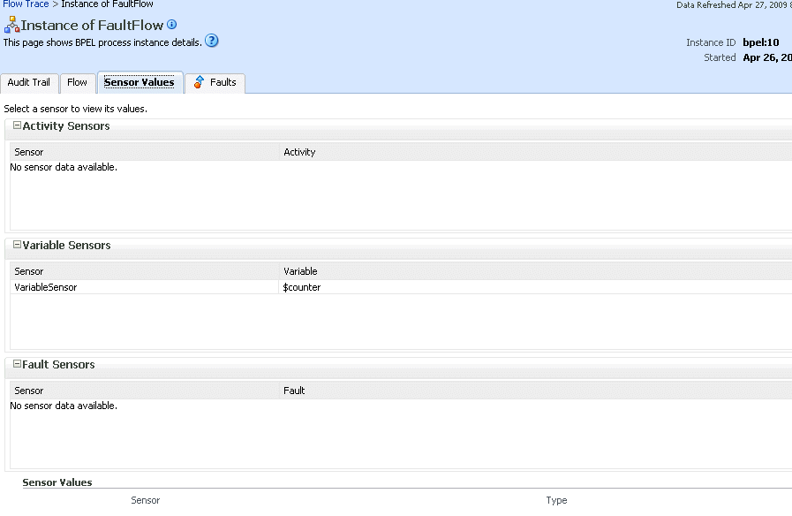Screen dimensions: 792x516
Task: Select the VariableSensor row
Action: pyautogui.click(x=46, y=287)
